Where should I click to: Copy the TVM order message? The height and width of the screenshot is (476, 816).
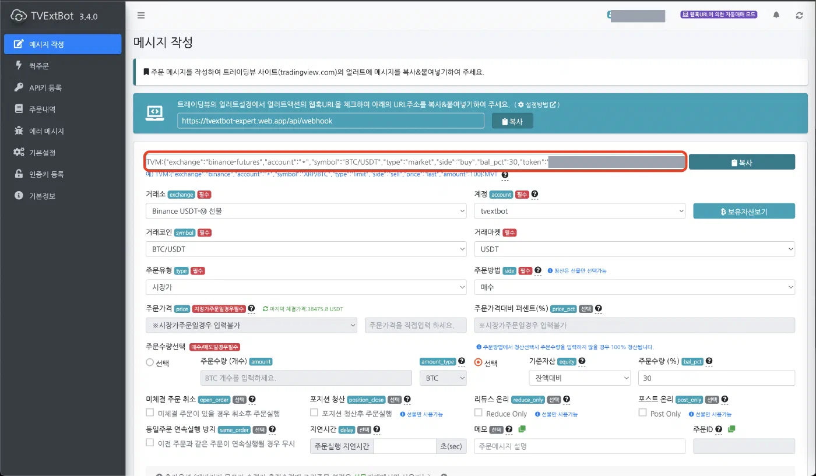click(742, 163)
